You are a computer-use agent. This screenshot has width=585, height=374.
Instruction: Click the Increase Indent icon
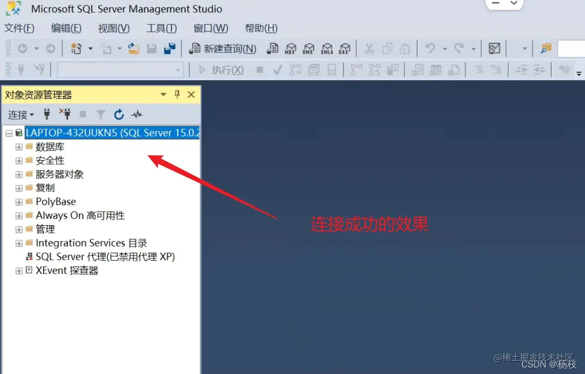point(539,69)
